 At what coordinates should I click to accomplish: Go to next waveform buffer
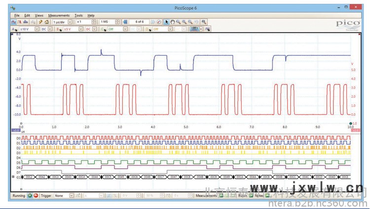pos(153,22)
